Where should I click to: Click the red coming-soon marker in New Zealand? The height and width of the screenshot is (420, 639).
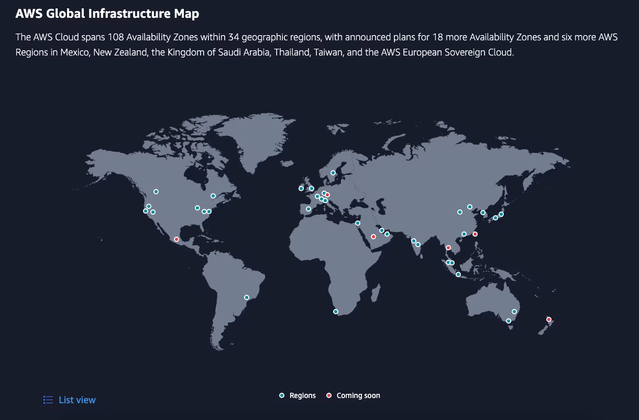(x=549, y=319)
